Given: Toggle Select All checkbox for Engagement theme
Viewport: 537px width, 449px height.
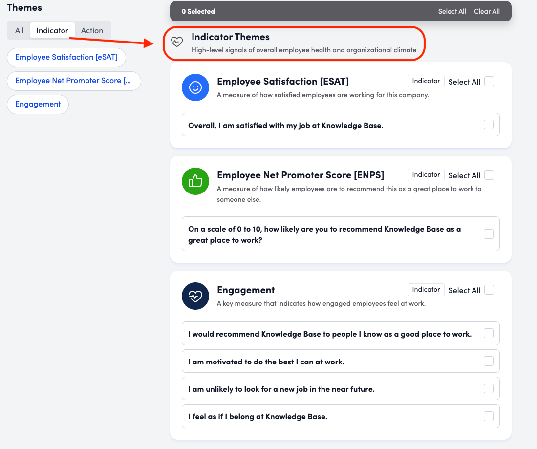Looking at the screenshot, I should pos(489,290).
